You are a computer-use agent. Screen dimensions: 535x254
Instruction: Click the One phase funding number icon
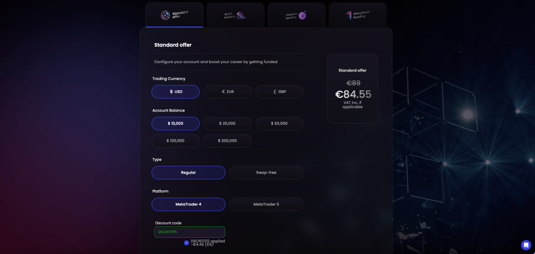[347, 15]
